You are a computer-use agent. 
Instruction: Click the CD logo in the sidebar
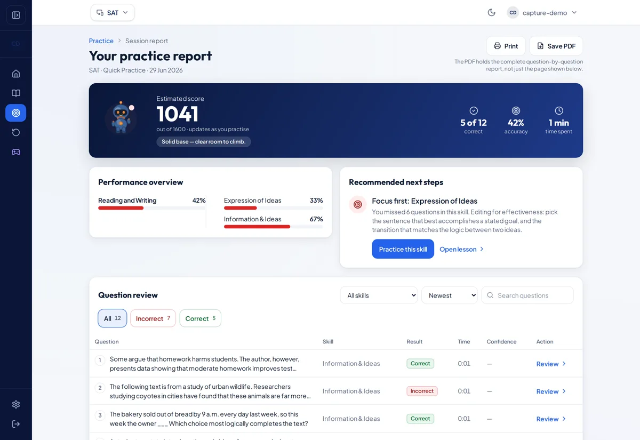pyautogui.click(x=15, y=44)
